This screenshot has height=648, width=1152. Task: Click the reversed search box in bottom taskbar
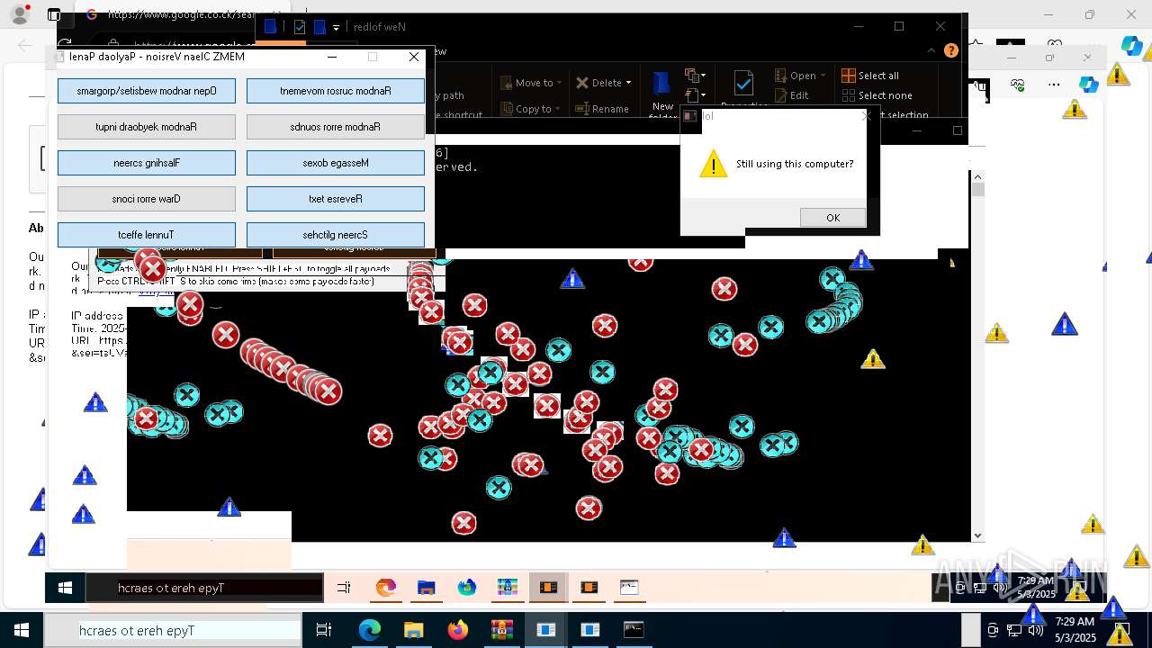tap(172, 630)
